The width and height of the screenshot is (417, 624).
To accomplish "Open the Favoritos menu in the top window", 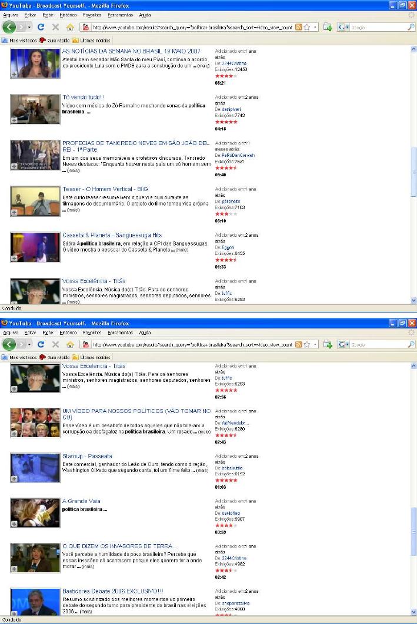I will tap(92, 15).
